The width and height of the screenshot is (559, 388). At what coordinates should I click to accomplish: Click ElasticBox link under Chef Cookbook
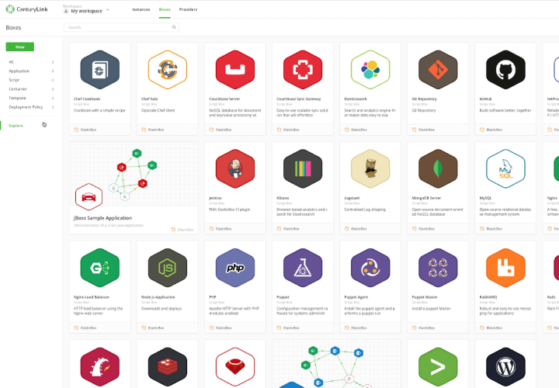point(85,130)
